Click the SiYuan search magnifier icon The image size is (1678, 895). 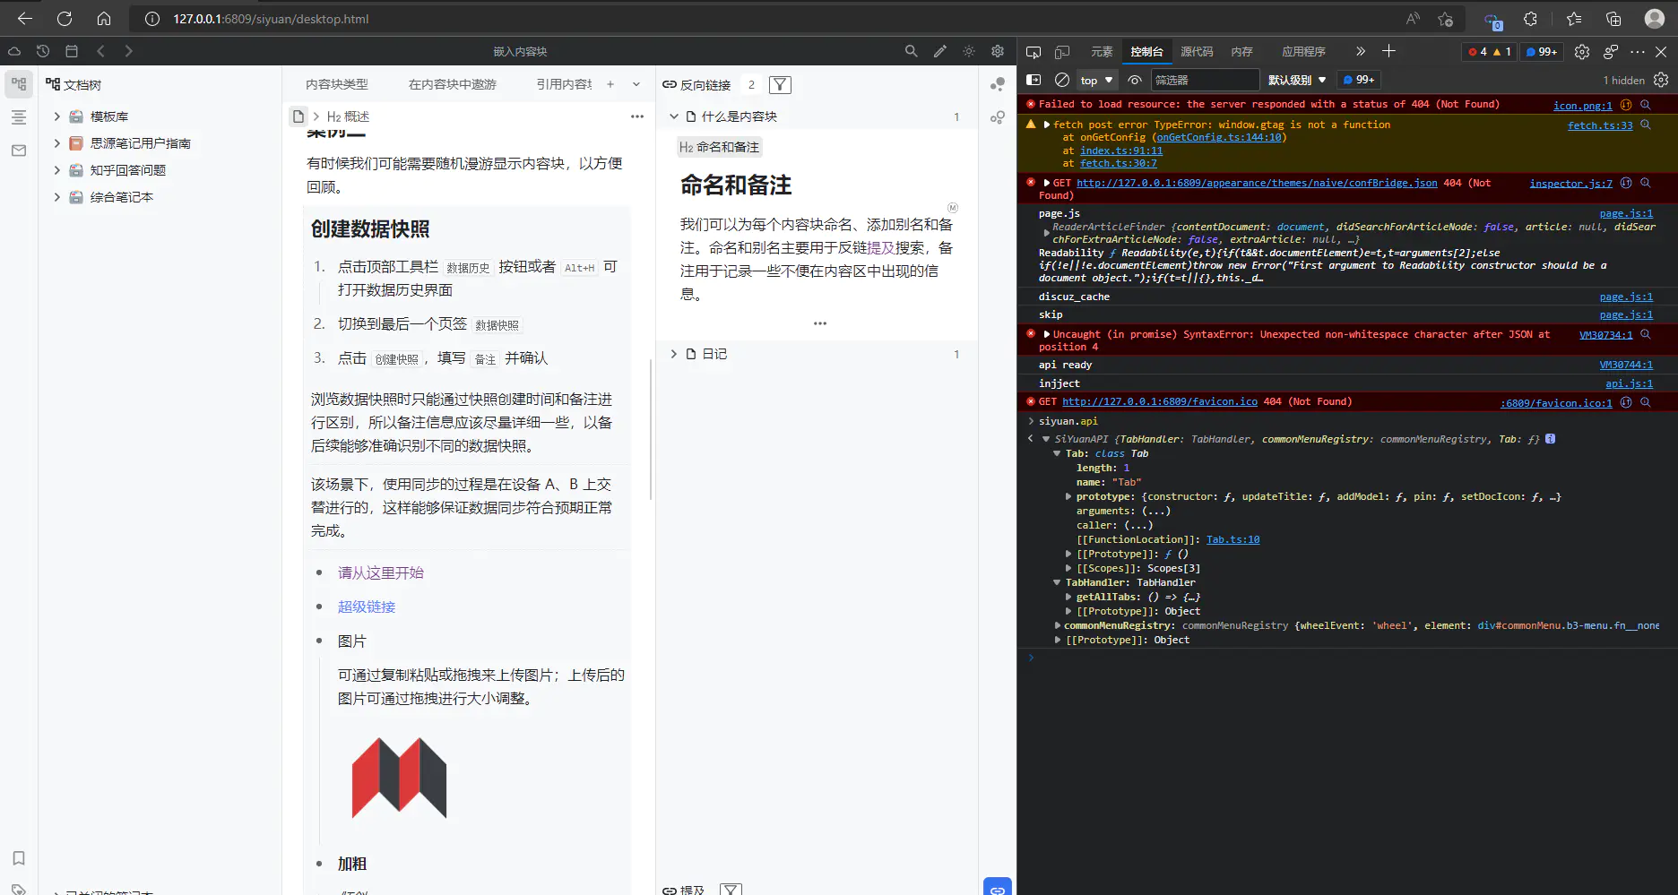[x=911, y=51]
